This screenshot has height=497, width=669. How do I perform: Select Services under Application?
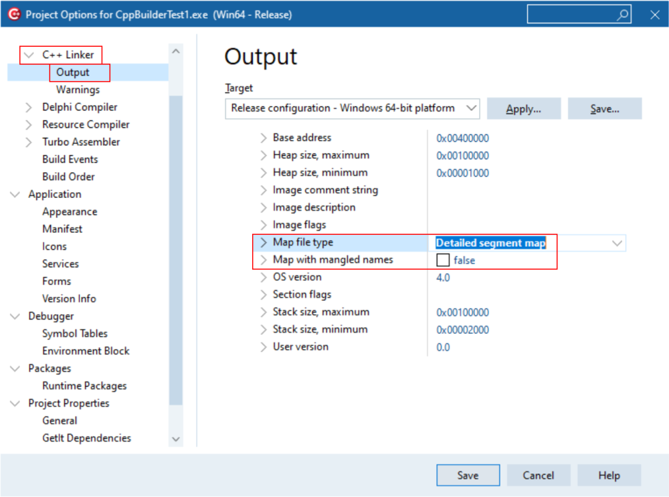[60, 264]
